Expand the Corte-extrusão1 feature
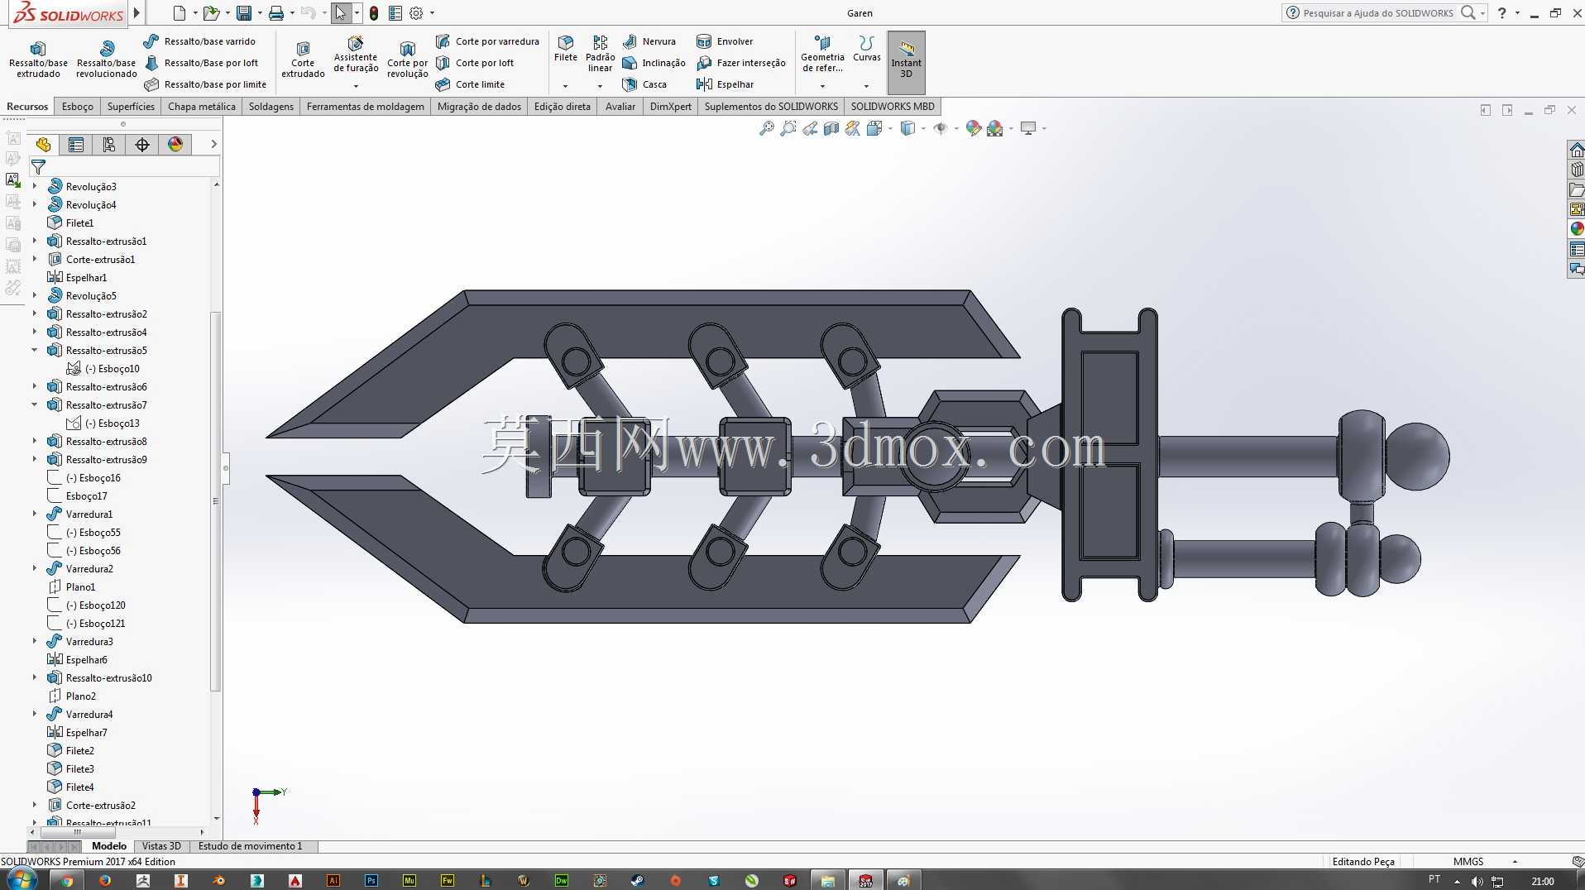The width and height of the screenshot is (1585, 890). 35,259
